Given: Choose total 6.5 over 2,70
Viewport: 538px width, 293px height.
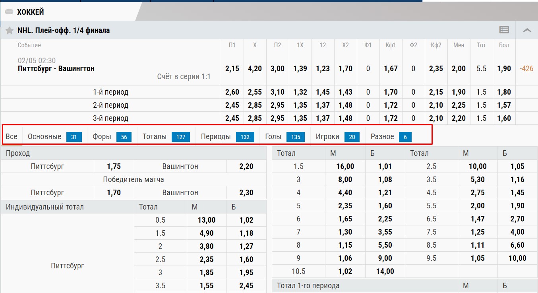Looking at the screenshot, I should 518,219.
